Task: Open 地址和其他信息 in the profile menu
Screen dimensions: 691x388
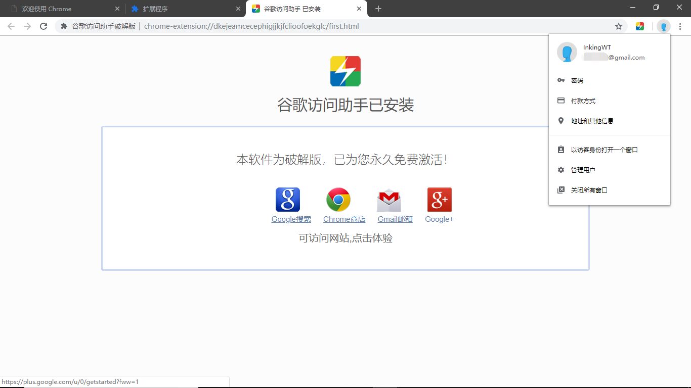Action: pos(610,121)
